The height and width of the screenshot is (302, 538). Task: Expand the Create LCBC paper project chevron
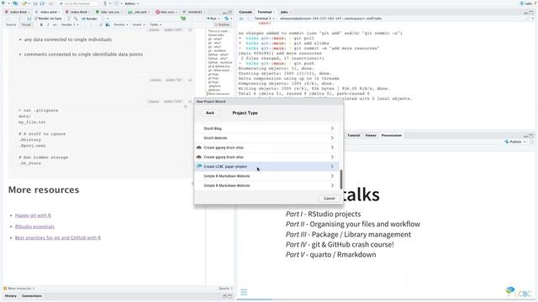click(332, 166)
